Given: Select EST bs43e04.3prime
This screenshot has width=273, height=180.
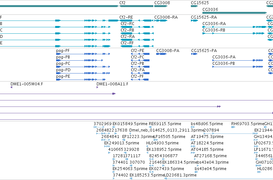Looking at the screenshot, I should click(x=198, y=166).
